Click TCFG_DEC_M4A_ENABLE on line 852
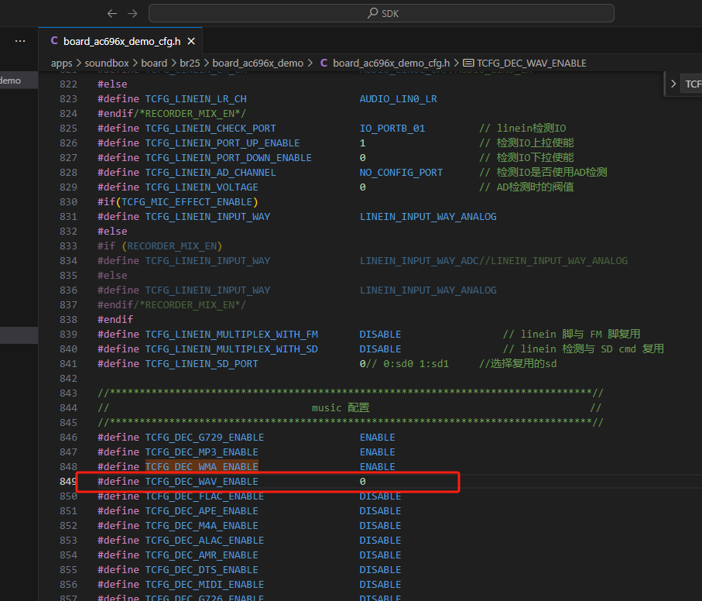 (x=201, y=526)
